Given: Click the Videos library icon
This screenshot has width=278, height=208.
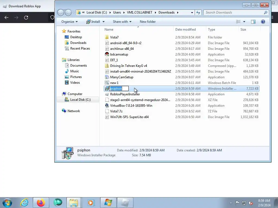Looking at the screenshot, I should tap(67, 83).
